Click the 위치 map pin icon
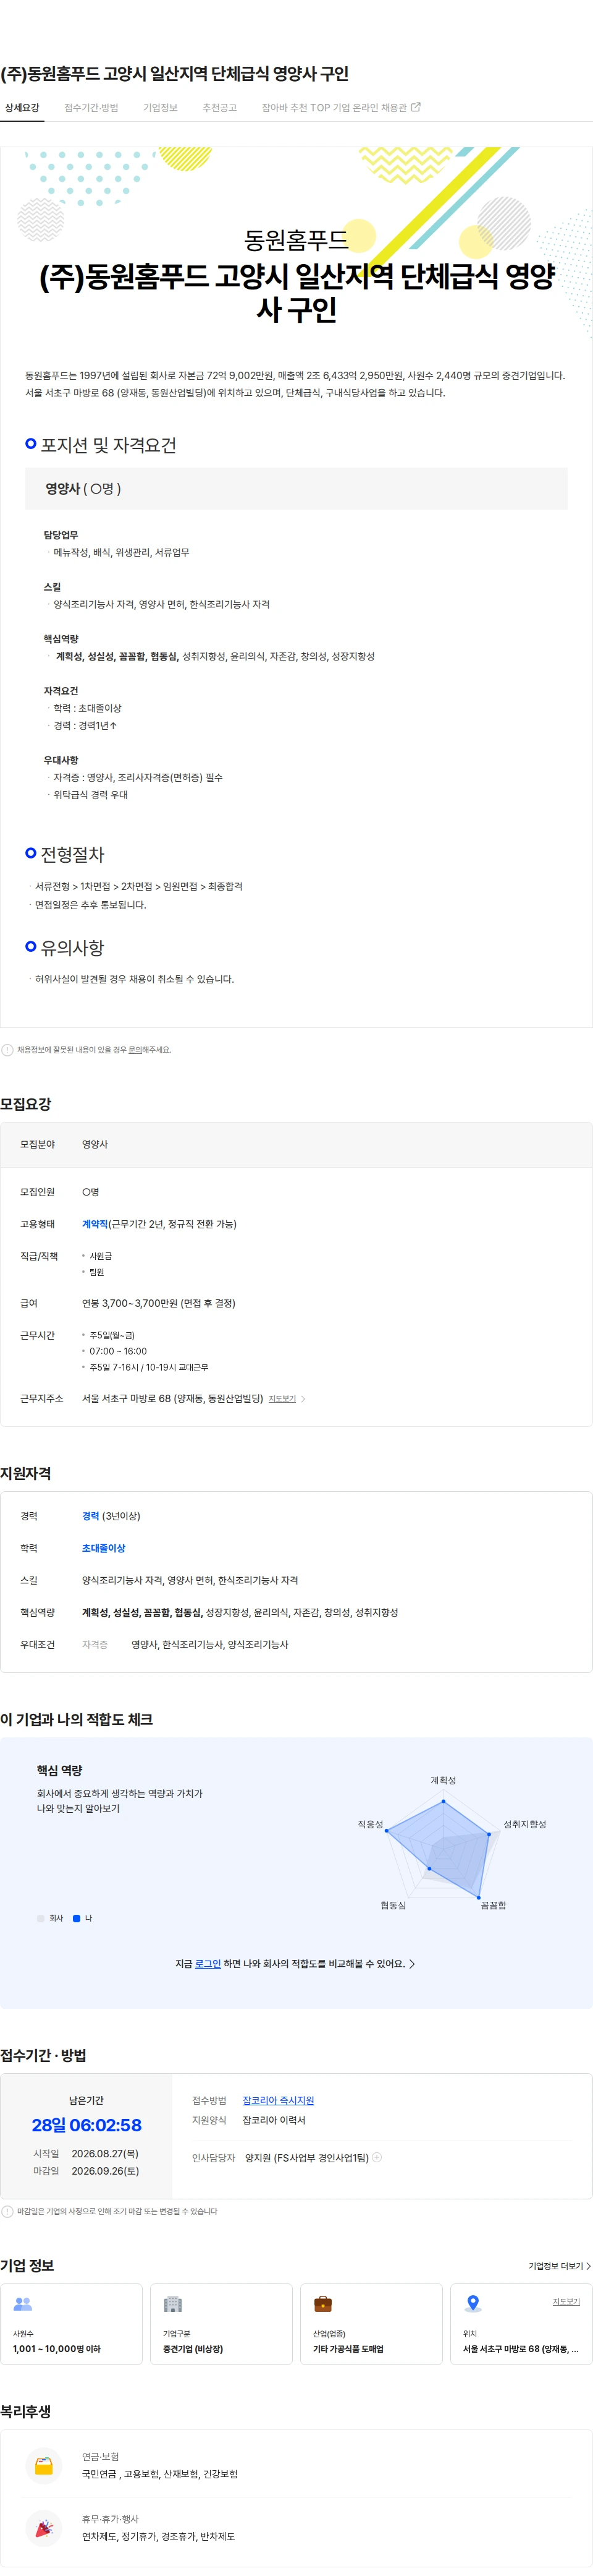593x2576 pixels. click(x=473, y=2304)
